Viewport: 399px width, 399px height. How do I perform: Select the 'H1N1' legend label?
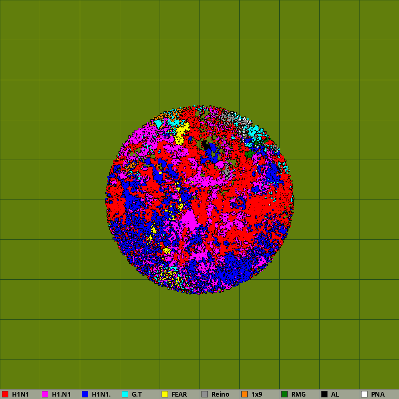pyautogui.click(x=21, y=394)
